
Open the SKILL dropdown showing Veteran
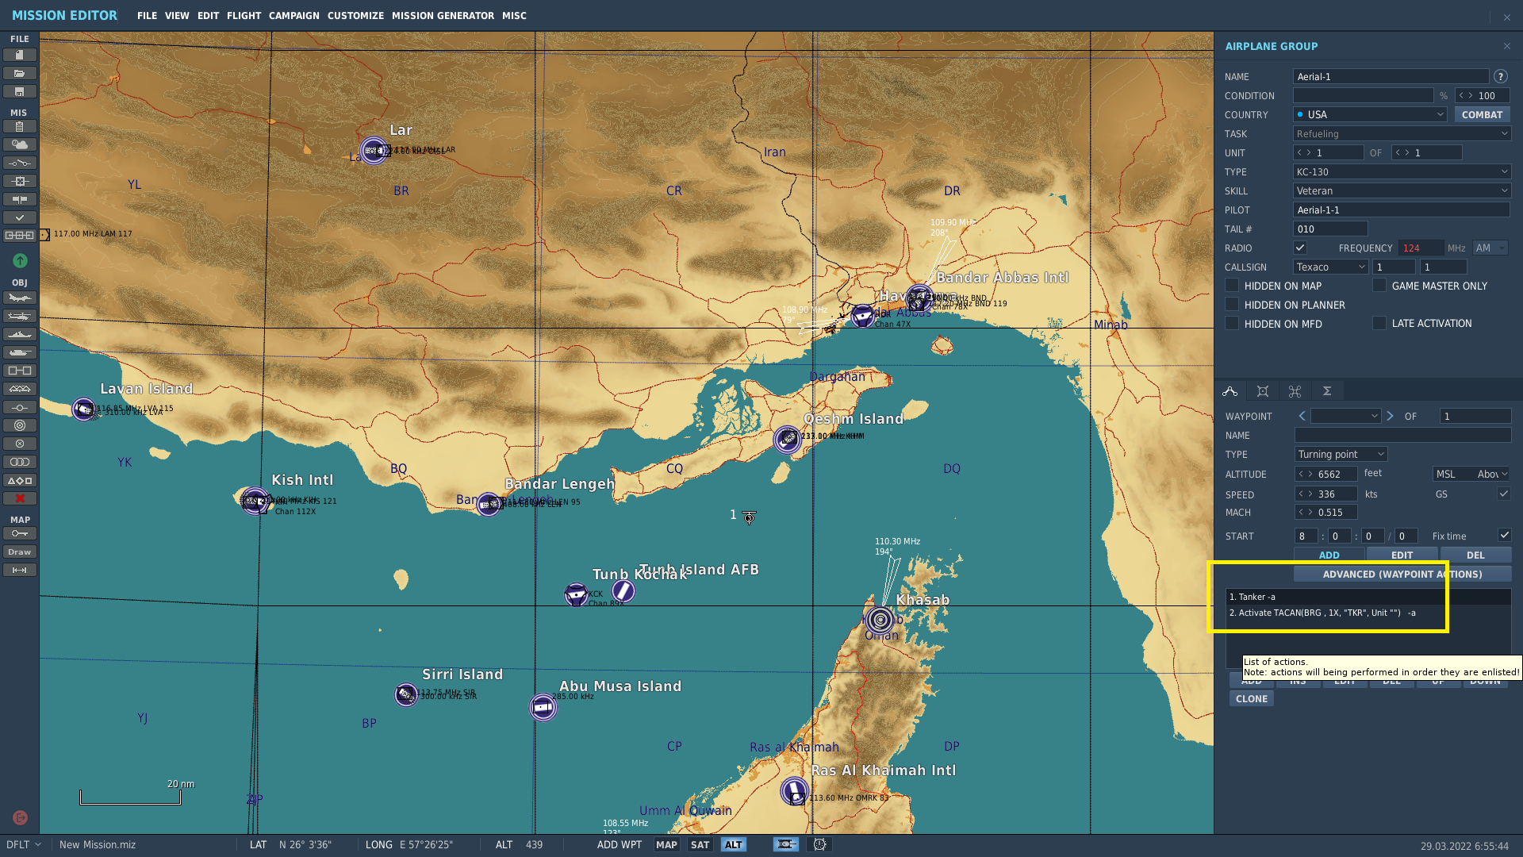click(x=1402, y=190)
